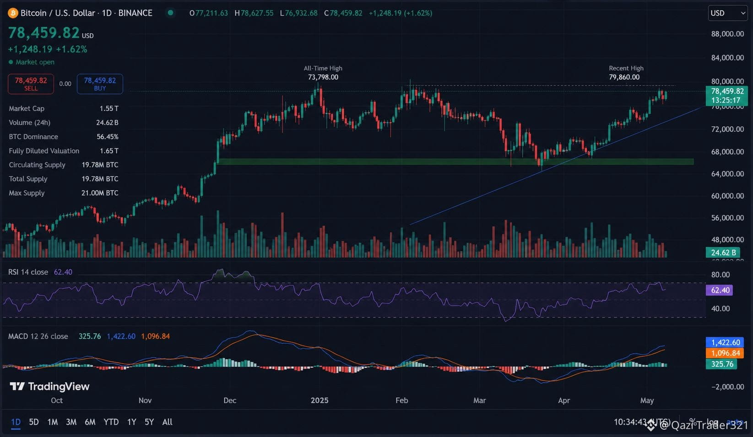
Task: Toggle the % percent scale option
Action: (x=692, y=421)
